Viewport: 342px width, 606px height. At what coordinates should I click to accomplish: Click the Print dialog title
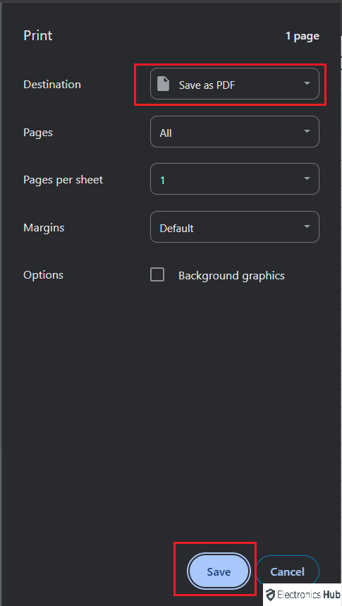click(x=38, y=35)
